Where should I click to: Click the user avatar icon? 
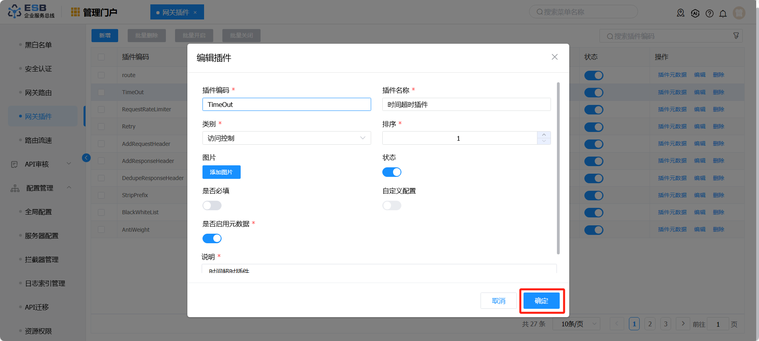pyautogui.click(x=739, y=13)
